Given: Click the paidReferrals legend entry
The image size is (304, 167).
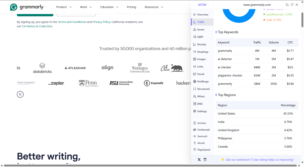Looking at the screenshot, I should click(278, 14).
